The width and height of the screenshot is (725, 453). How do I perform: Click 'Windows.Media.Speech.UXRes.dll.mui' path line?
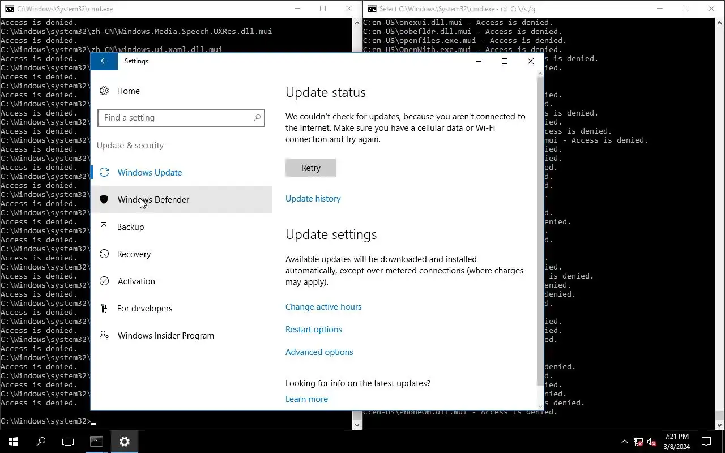[136, 32]
